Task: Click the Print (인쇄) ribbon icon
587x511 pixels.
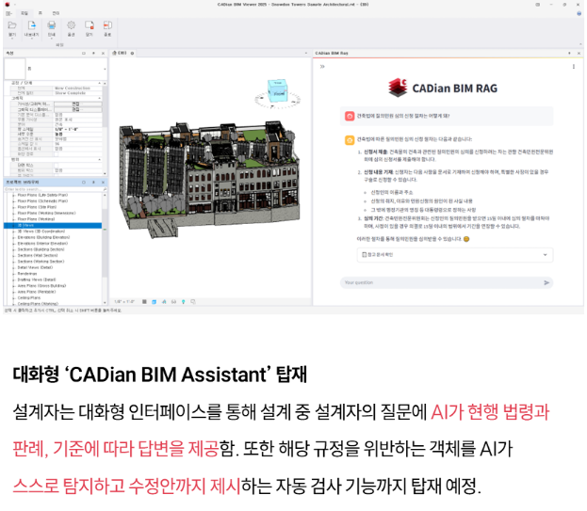Action: [x=51, y=26]
